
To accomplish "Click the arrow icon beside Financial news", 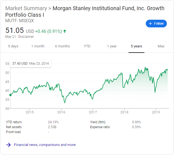I will coord(8,145).
